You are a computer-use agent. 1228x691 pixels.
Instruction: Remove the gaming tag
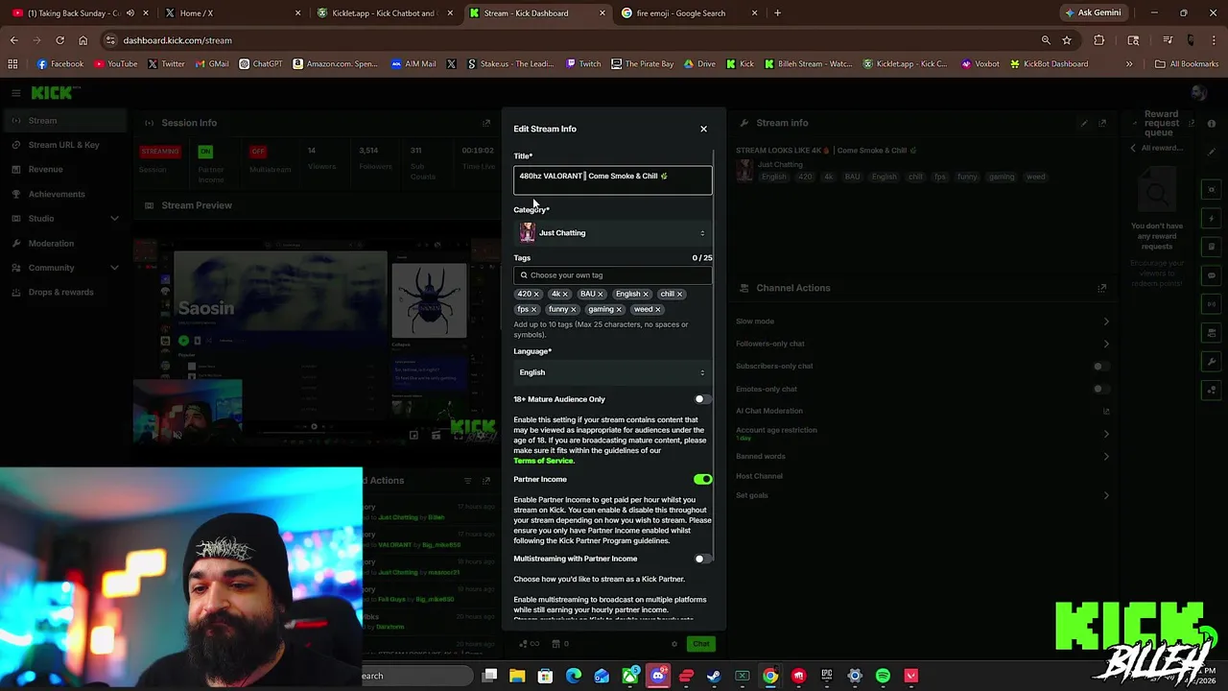[619, 309]
